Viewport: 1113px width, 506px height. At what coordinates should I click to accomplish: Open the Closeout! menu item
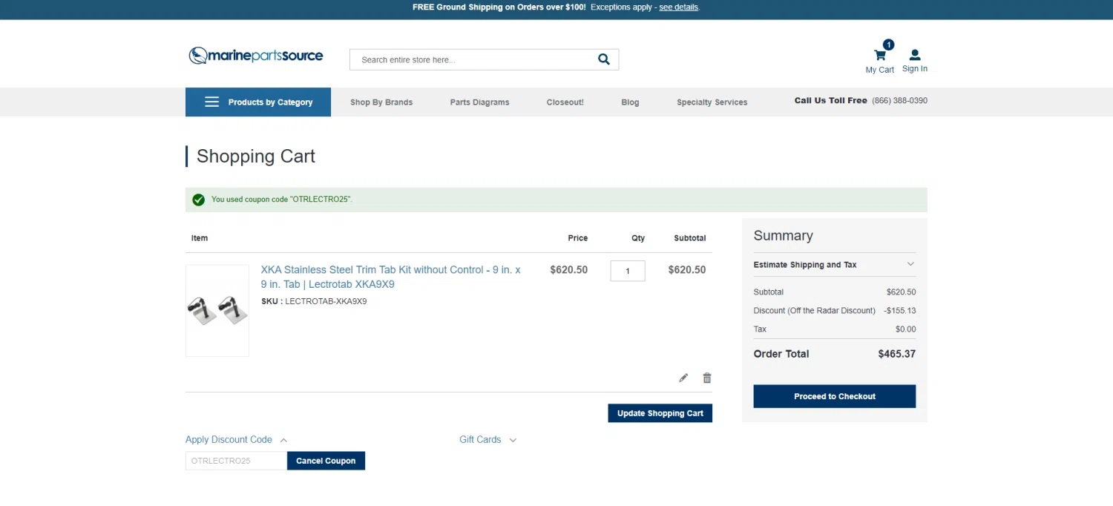pyautogui.click(x=565, y=102)
